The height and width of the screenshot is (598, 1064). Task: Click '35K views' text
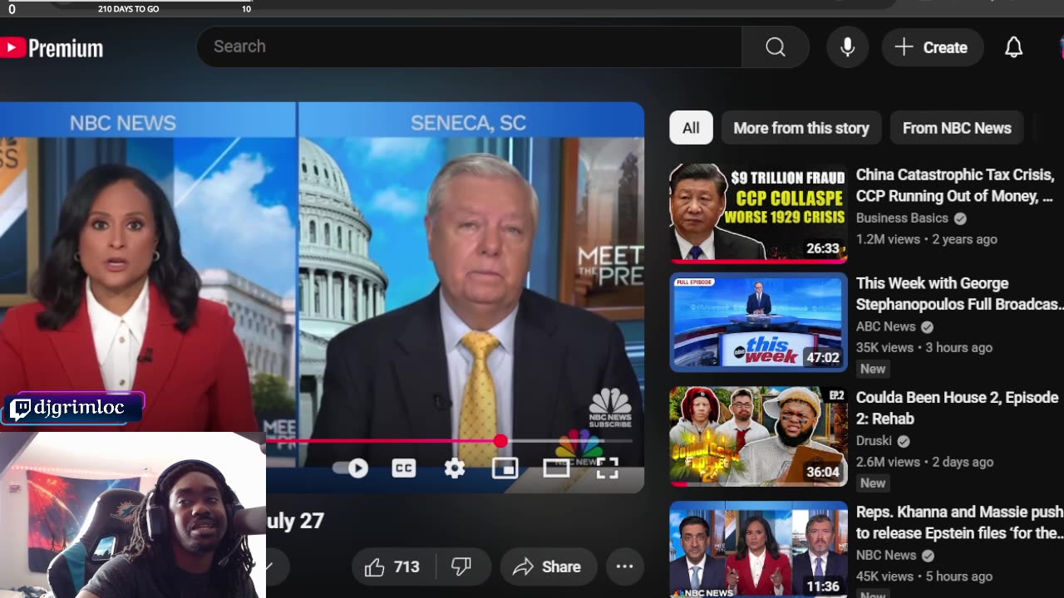(884, 348)
